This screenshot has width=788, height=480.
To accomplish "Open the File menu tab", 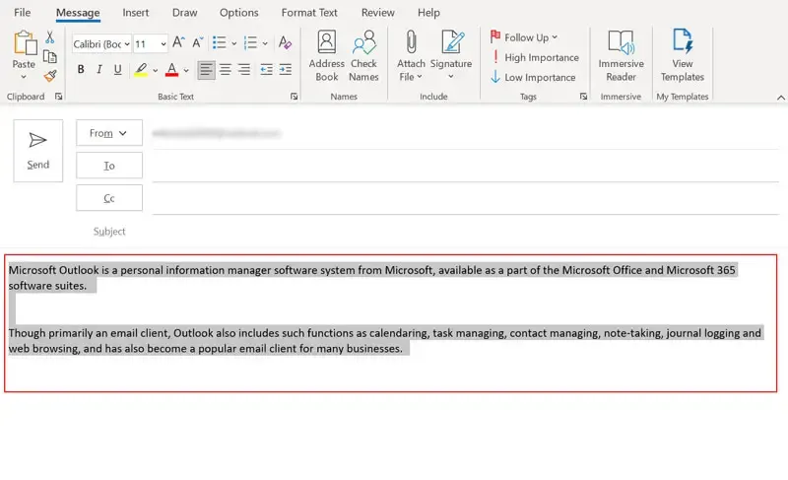I will point(22,13).
